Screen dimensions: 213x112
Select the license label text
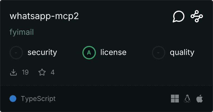(x=114, y=52)
